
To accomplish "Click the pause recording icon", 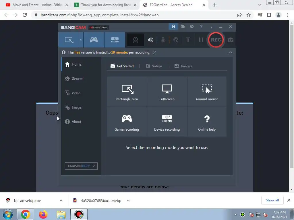I will (x=201, y=40).
